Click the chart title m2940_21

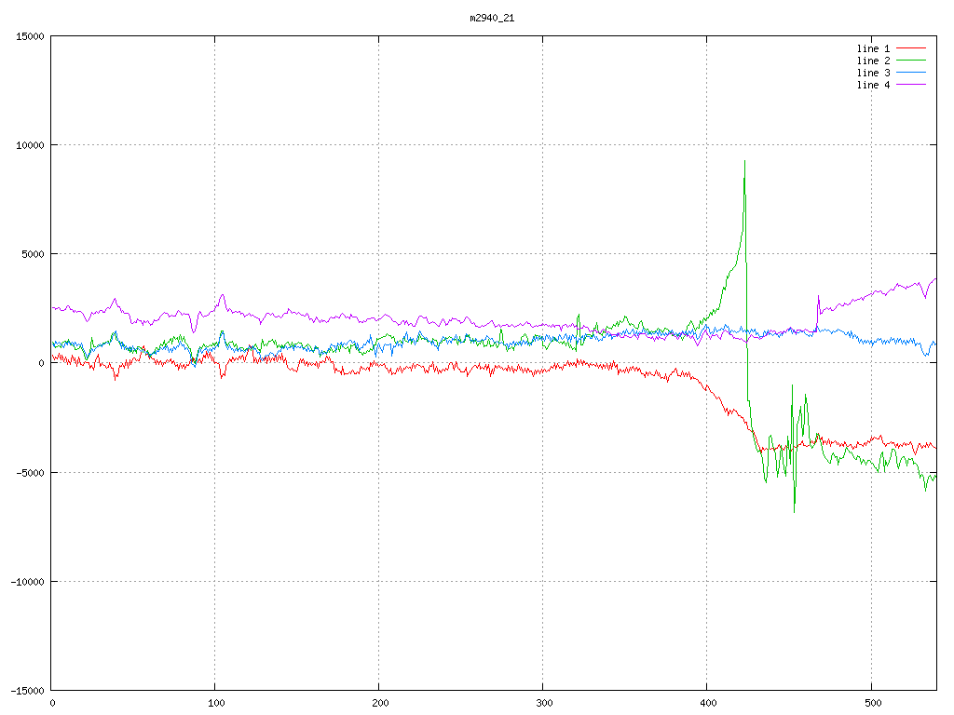(492, 18)
